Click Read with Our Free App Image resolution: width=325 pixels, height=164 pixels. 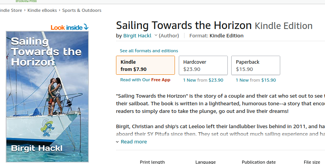(145, 80)
